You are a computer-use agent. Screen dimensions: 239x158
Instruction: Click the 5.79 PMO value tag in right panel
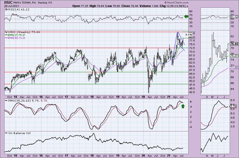click(x=233, y=106)
